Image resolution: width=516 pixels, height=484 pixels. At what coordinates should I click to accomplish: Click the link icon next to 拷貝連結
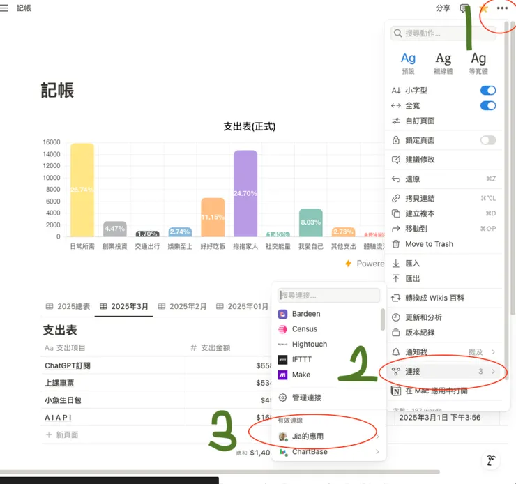396,198
